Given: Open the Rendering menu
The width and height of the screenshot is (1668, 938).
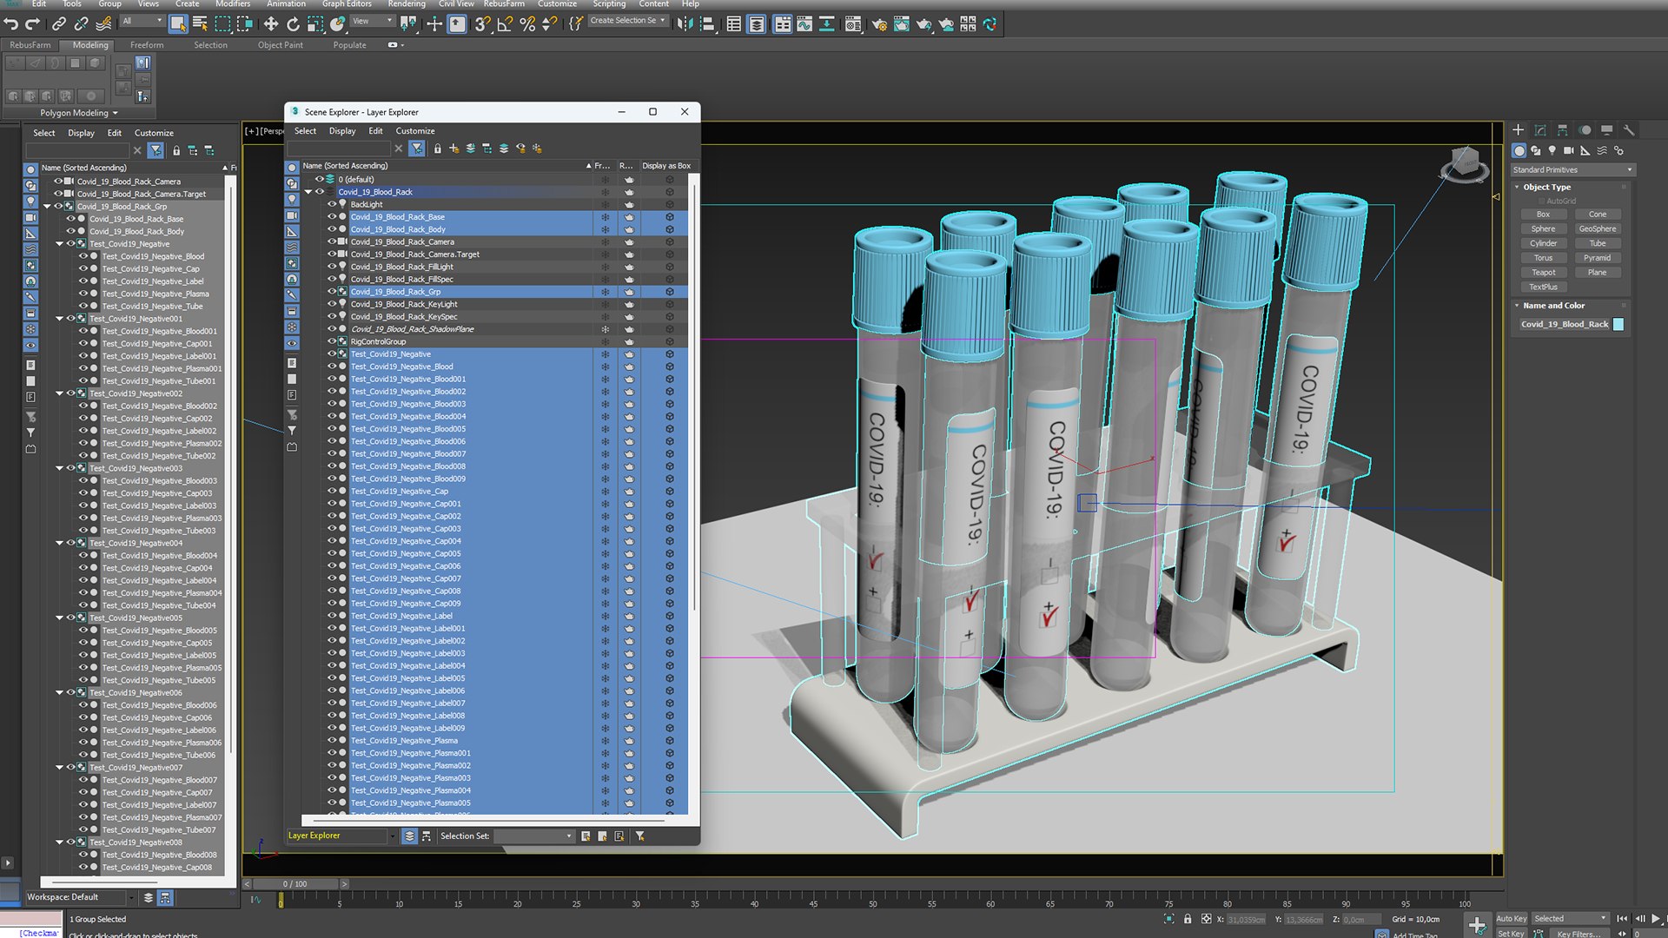Looking at the screenshot, I should (406, 4).
